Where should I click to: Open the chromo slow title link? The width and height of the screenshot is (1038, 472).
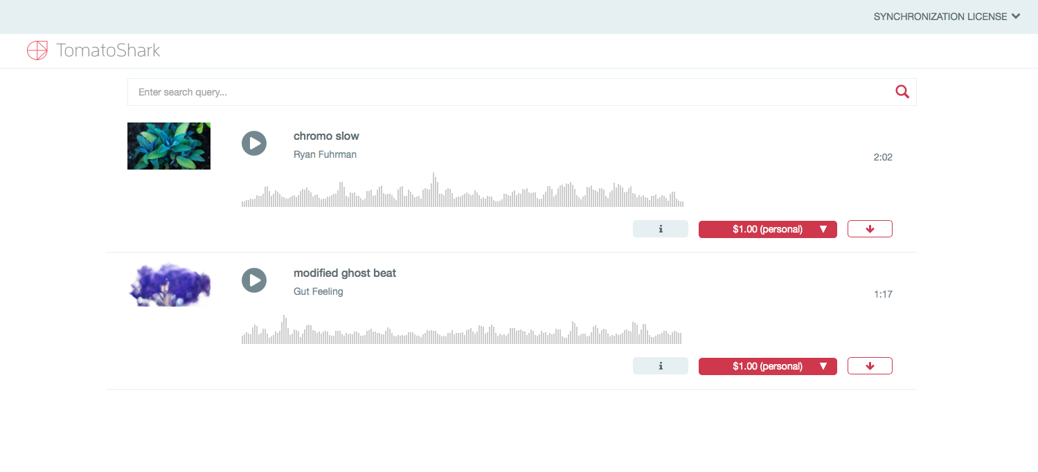326,136
